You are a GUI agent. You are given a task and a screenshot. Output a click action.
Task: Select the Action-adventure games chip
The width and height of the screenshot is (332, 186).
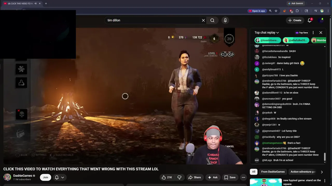coord(303,172)
